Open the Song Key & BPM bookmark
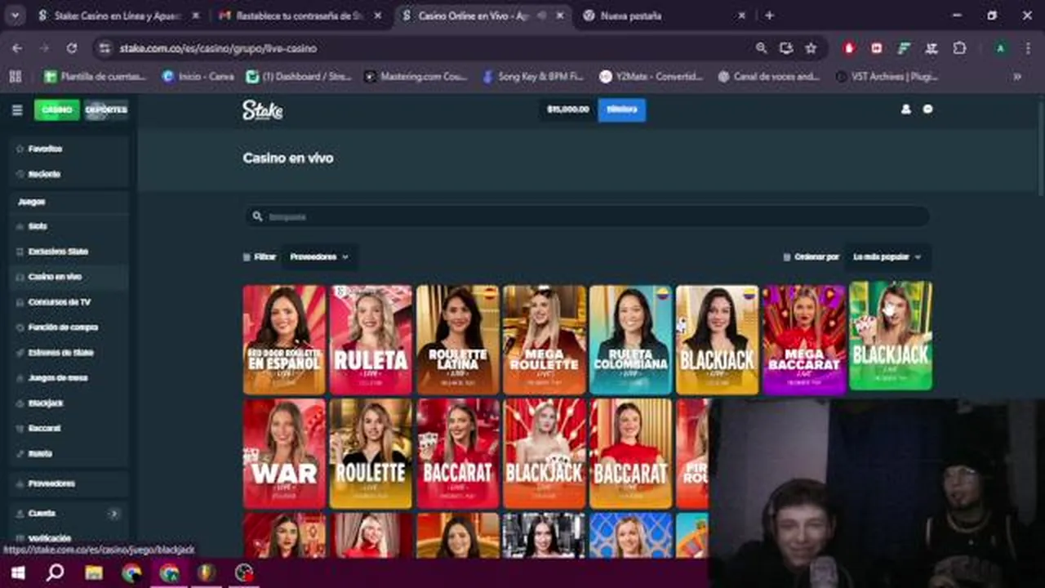 pos(533,76)
